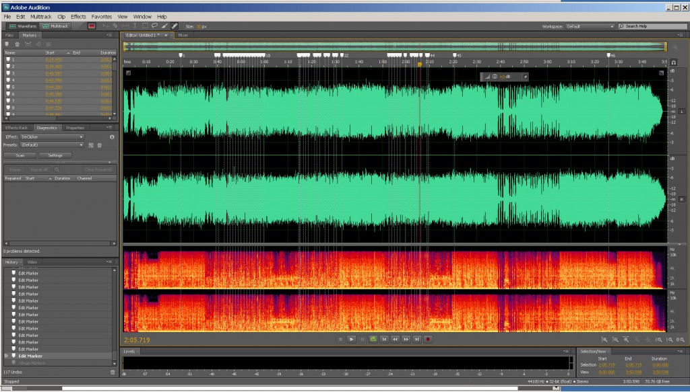
Task: Clear the History panel with trash icon
Action: coord(113,373)
